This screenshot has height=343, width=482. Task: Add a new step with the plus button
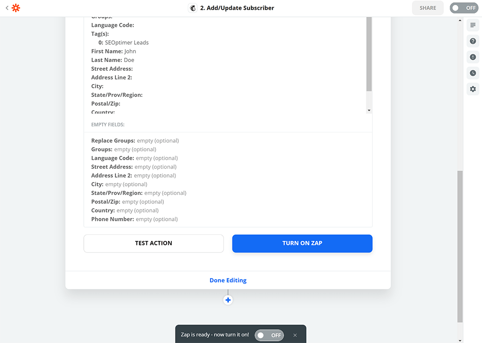[x=228, y=299]
